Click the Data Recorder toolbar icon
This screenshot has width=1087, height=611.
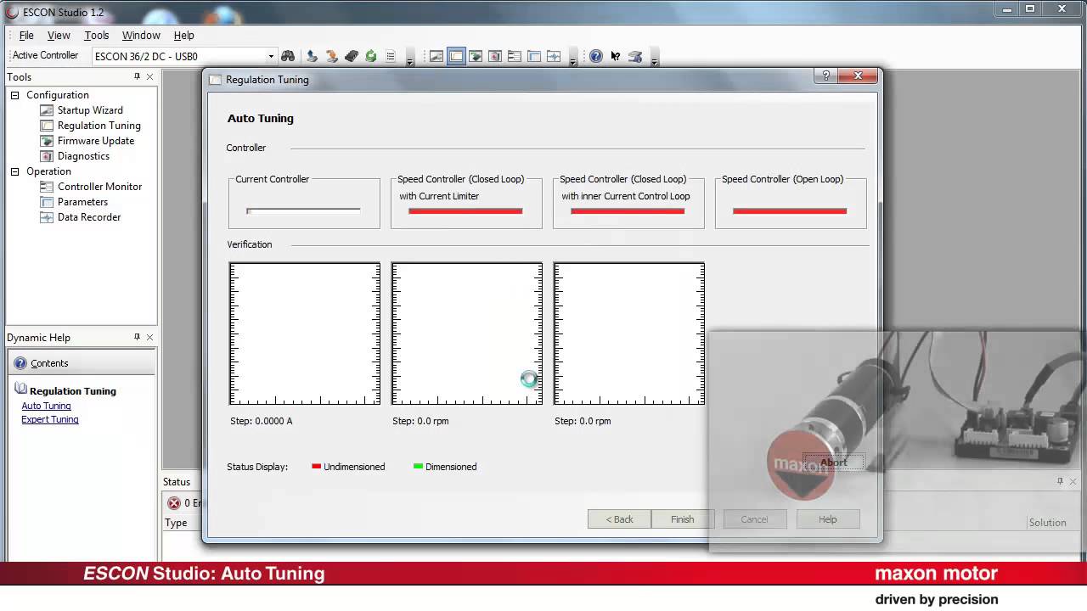click(x=554, y=56)
